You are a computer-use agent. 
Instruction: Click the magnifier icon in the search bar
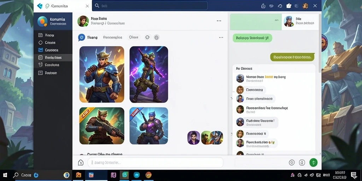click(x=97, y=6)
